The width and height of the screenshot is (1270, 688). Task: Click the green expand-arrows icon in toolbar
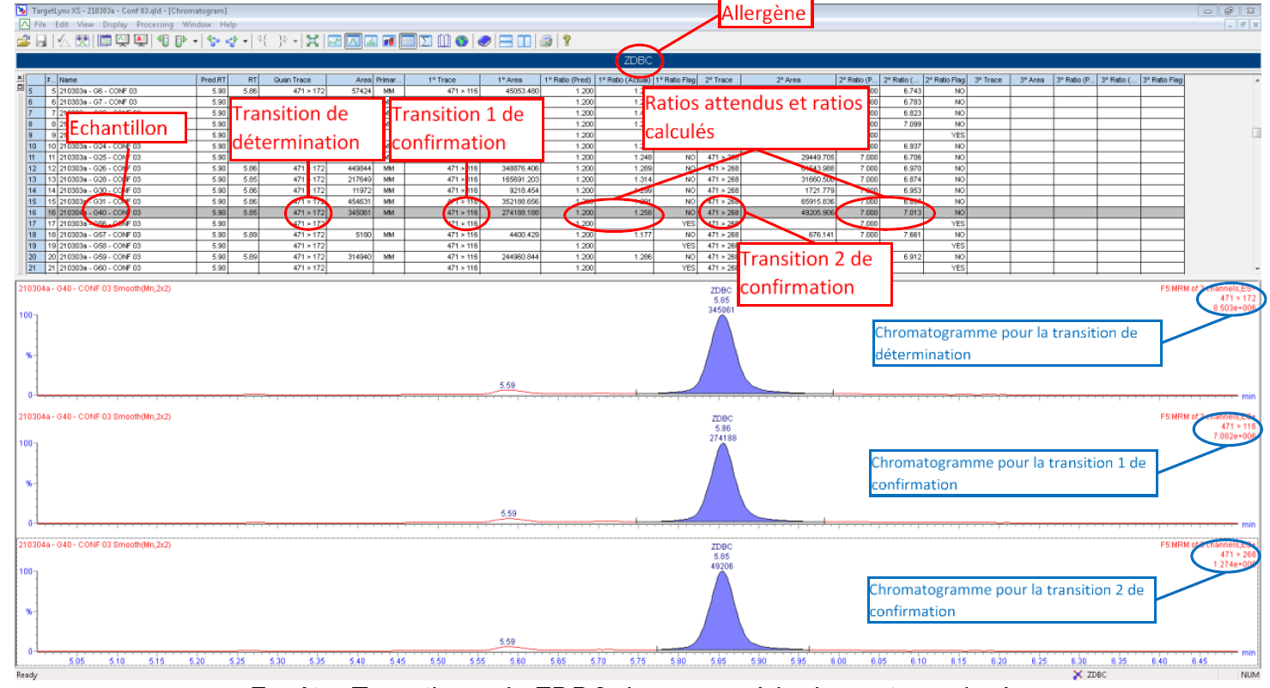312,40
